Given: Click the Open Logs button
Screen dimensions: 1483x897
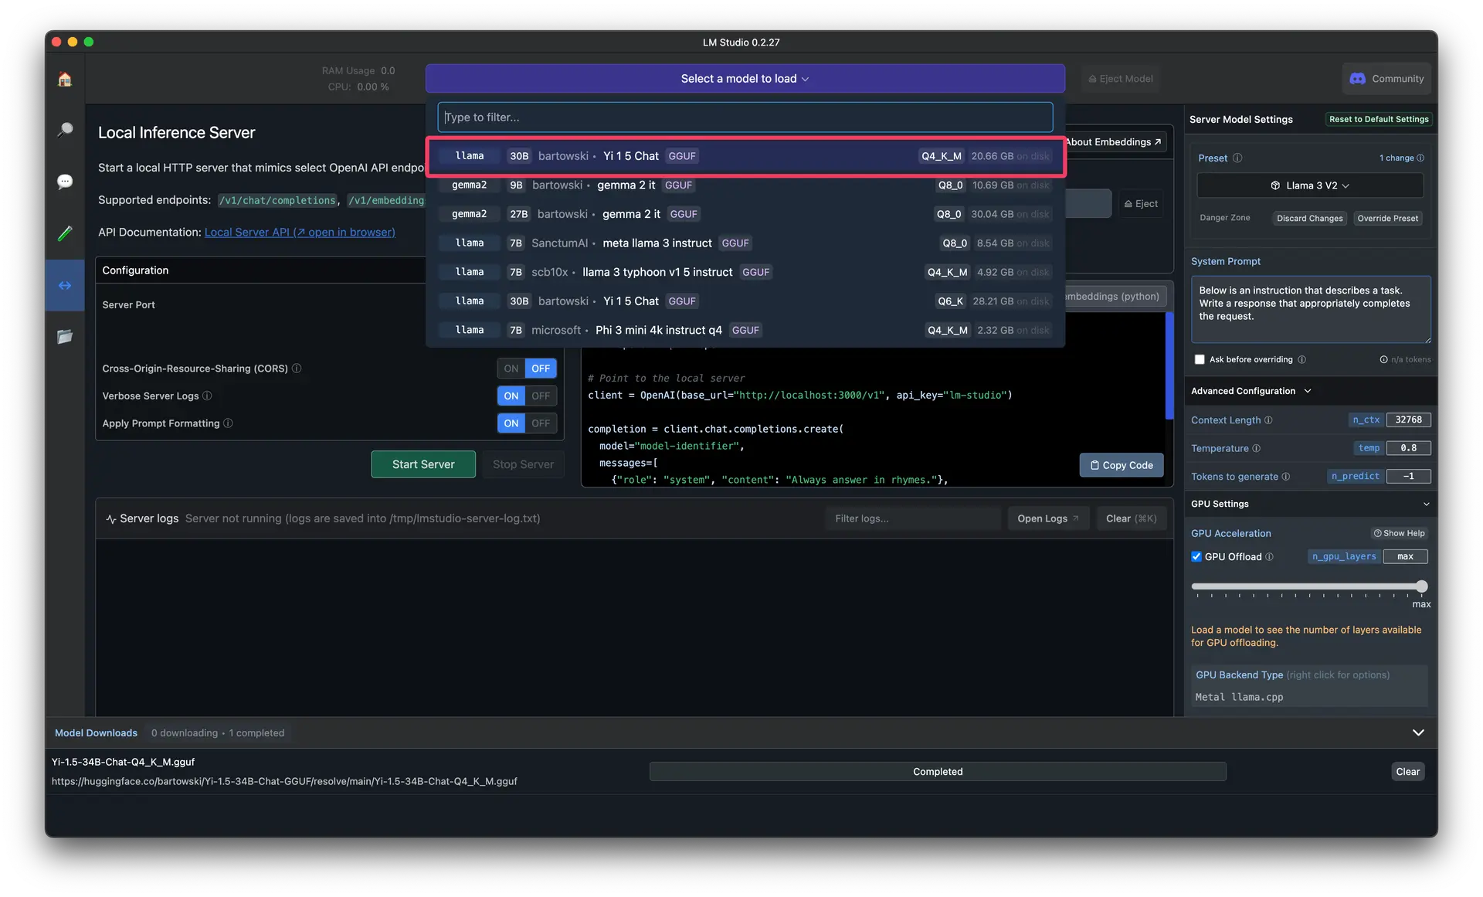Looking at the screenshot, I should tap(1048, 519).
